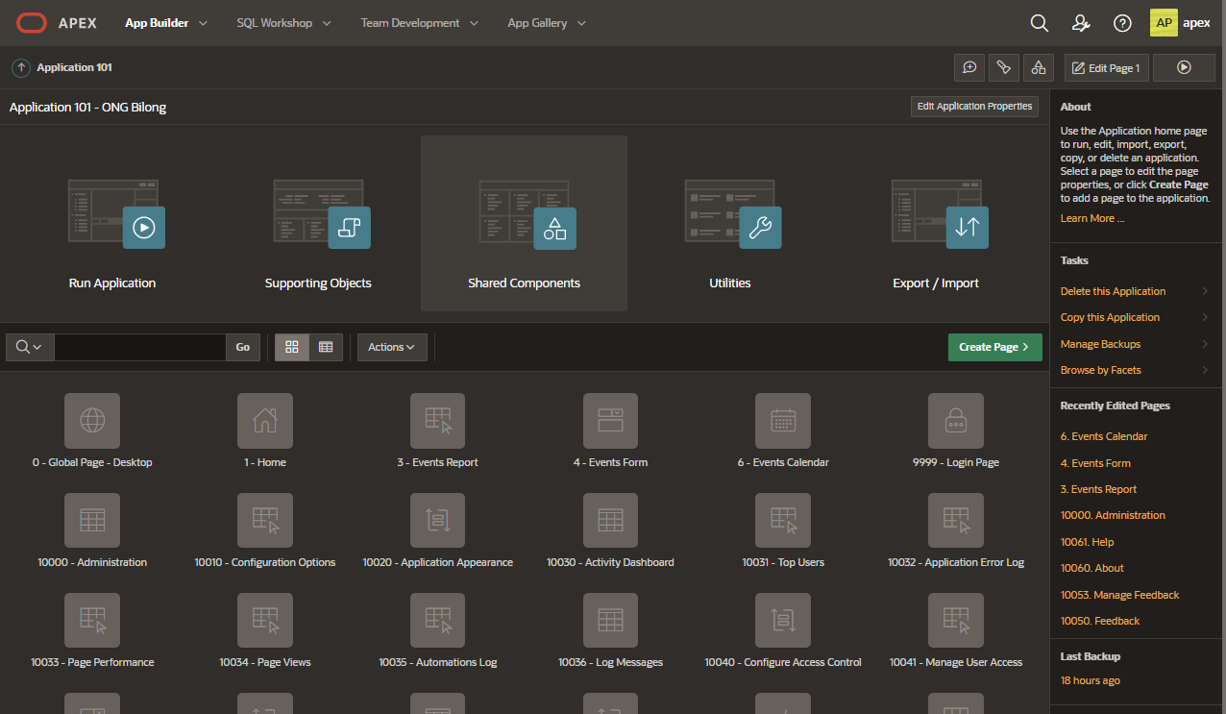The width and height of the screenshot is (1226, 714).
Task: Open page 10031 - Top Users icon
Action: [783, 521]
